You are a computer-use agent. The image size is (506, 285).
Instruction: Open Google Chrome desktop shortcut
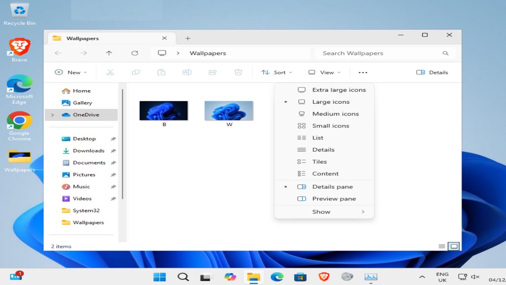click(x=19, y=127)
